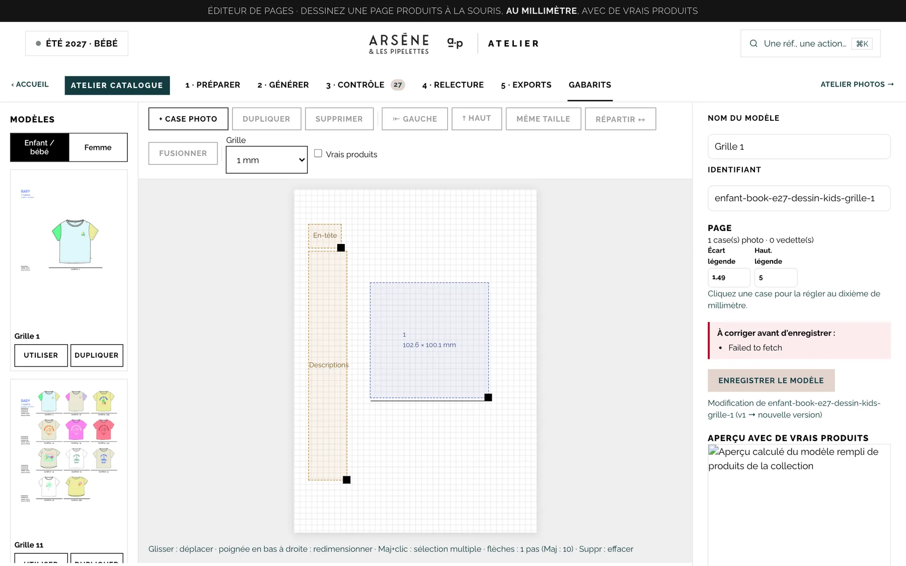The image size is (906, 566).
Task: Go to step 2 · Générer
Action: tap(283, 85)
